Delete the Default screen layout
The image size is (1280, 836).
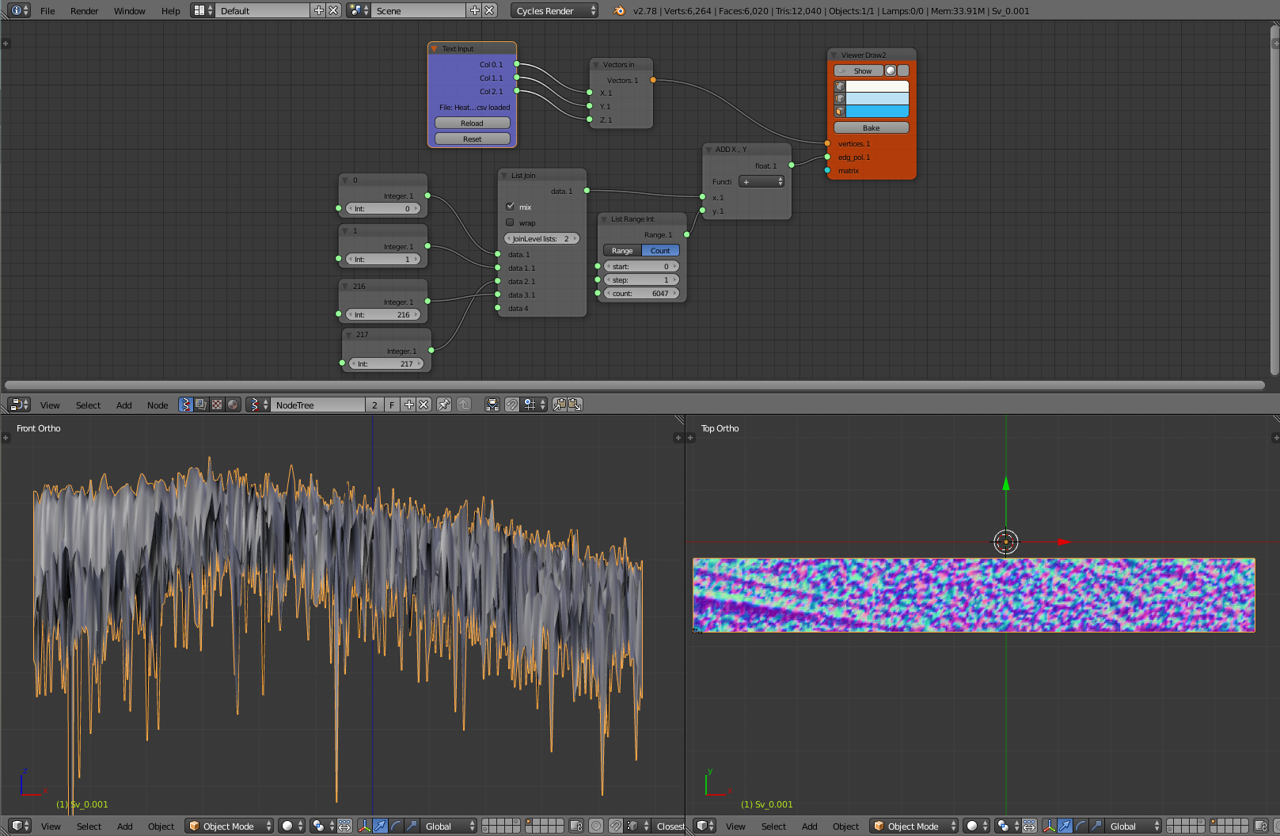click(334, 10)
